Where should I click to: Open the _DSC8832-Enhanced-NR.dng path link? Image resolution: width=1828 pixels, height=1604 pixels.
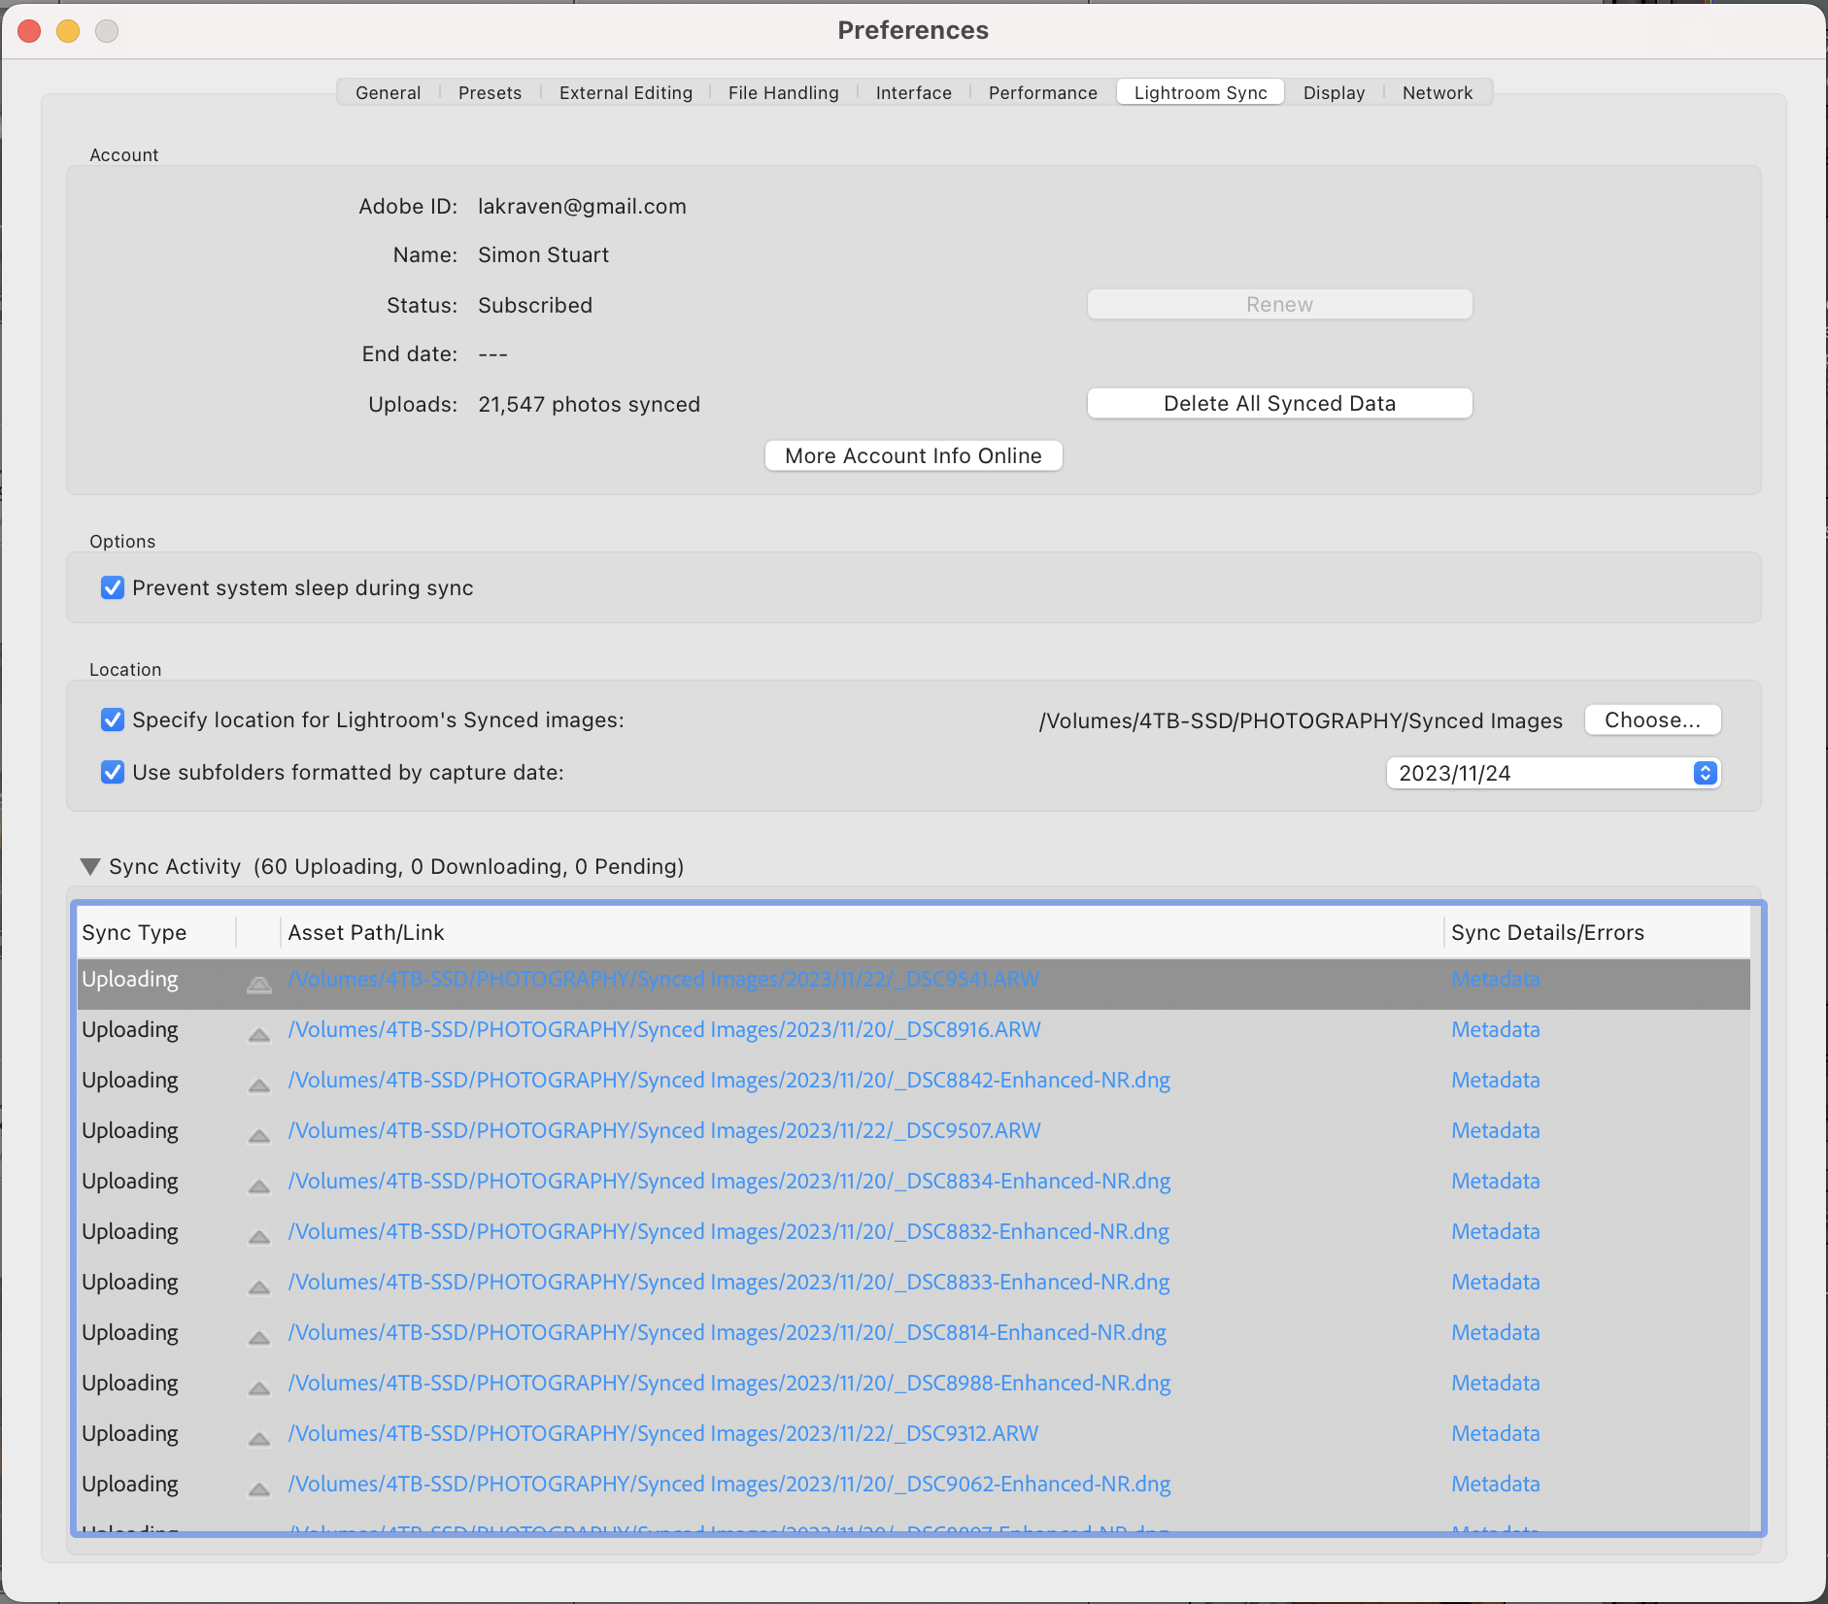click(728, 1231)
